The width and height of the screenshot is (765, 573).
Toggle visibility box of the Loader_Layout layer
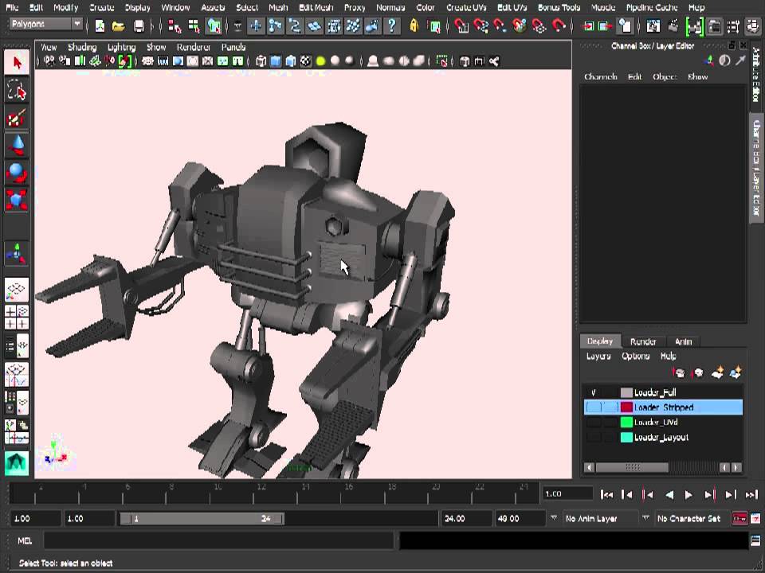click(x=594, y=438)
